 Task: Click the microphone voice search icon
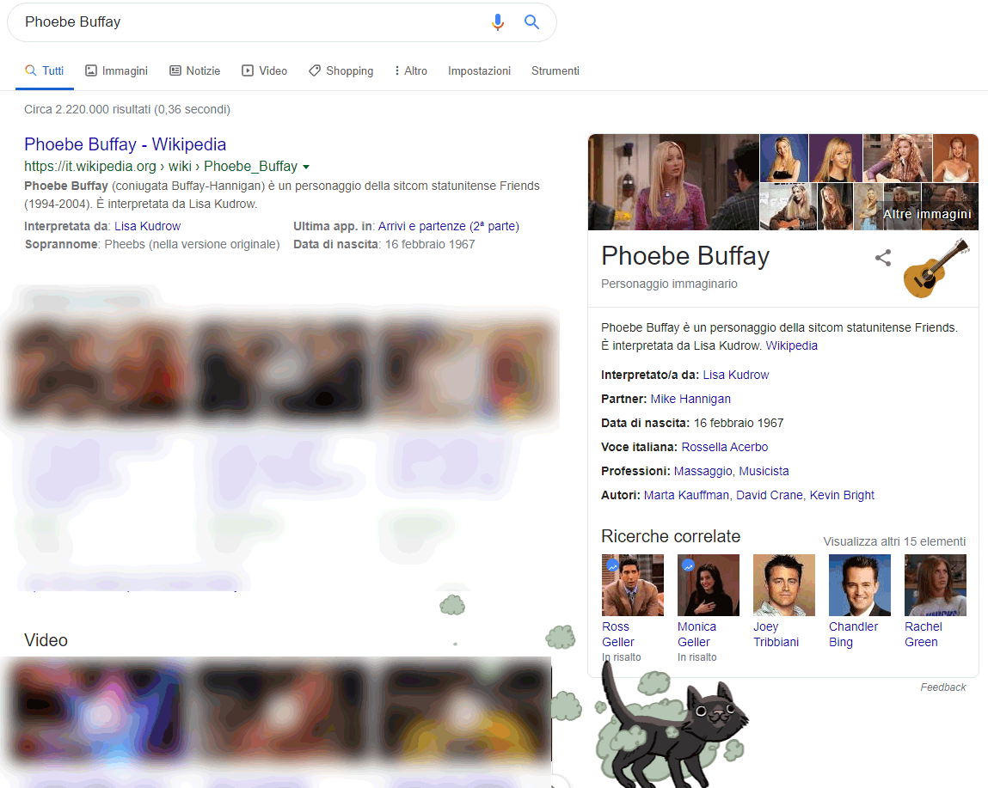(498, 22)
